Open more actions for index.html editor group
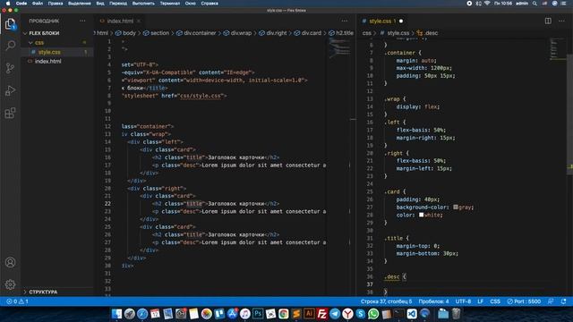The height and width of the screenshot is (322, 573). tap(344, 21)
